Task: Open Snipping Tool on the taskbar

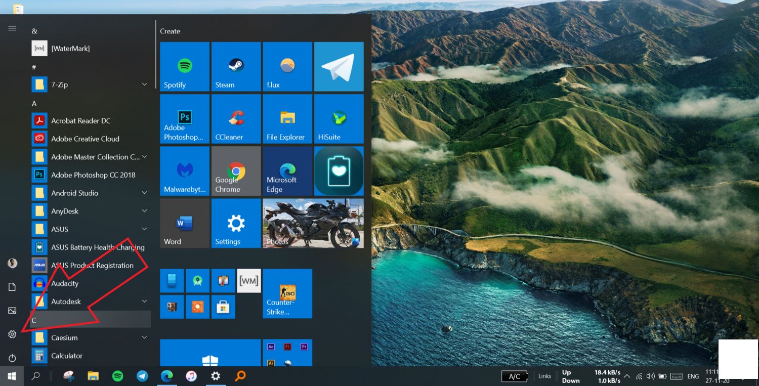Action: coord(69,376)
